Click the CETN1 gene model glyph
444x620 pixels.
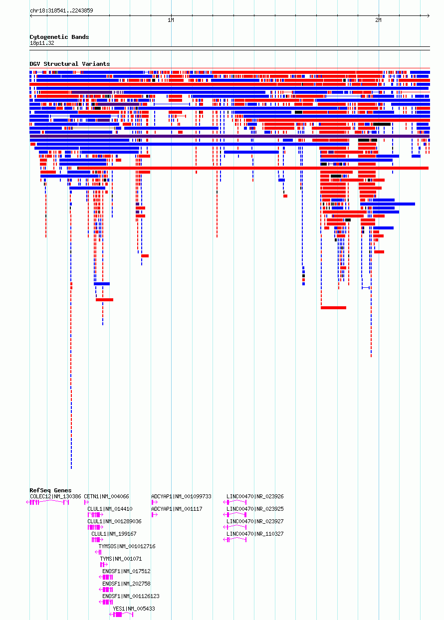[x=86, y=502]
